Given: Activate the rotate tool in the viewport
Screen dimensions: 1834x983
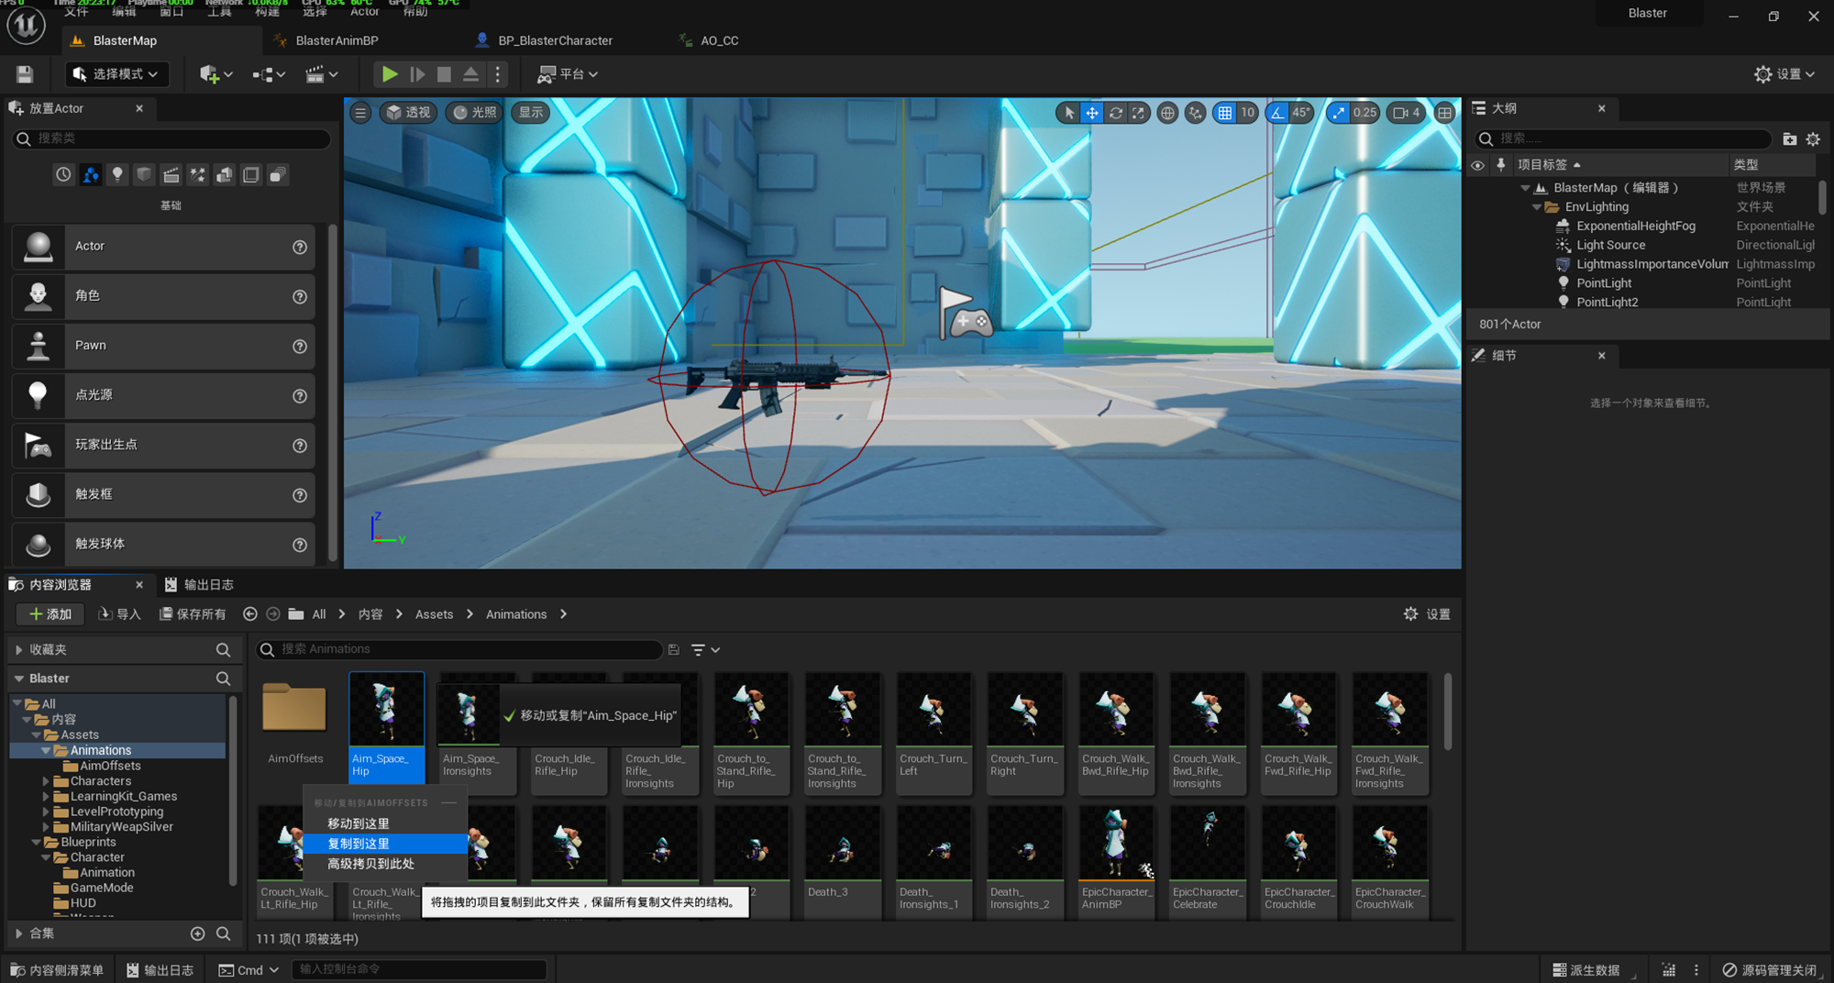Looking at the screenshot, I should coord(1115,113).
